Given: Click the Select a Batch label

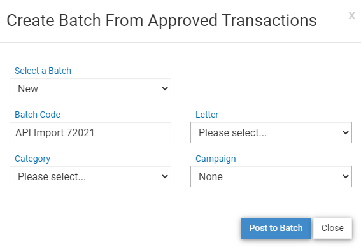Looking at the screenshot, I should click(x=43, y=71).
